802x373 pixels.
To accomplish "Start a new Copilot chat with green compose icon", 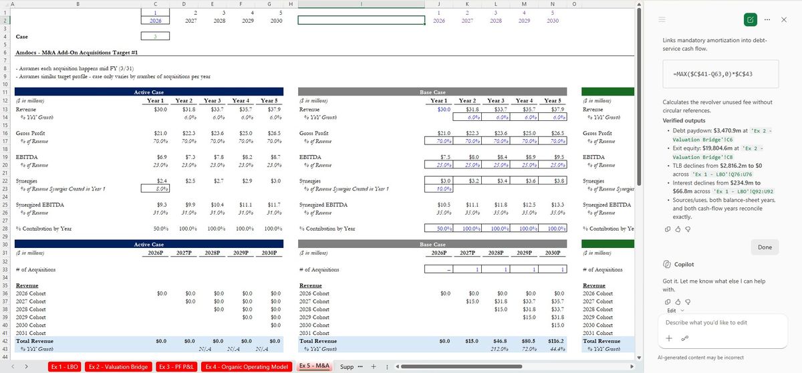I will (x=750, y=20).
